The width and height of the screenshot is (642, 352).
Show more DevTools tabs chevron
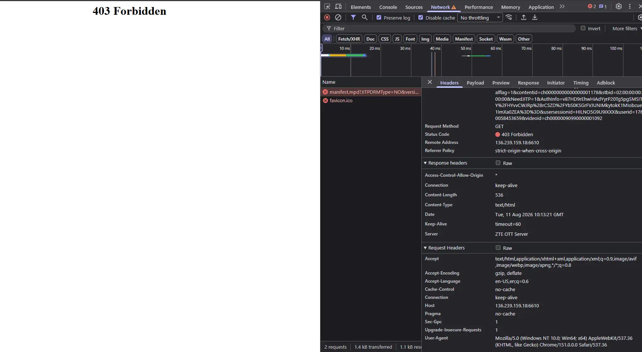562,6
